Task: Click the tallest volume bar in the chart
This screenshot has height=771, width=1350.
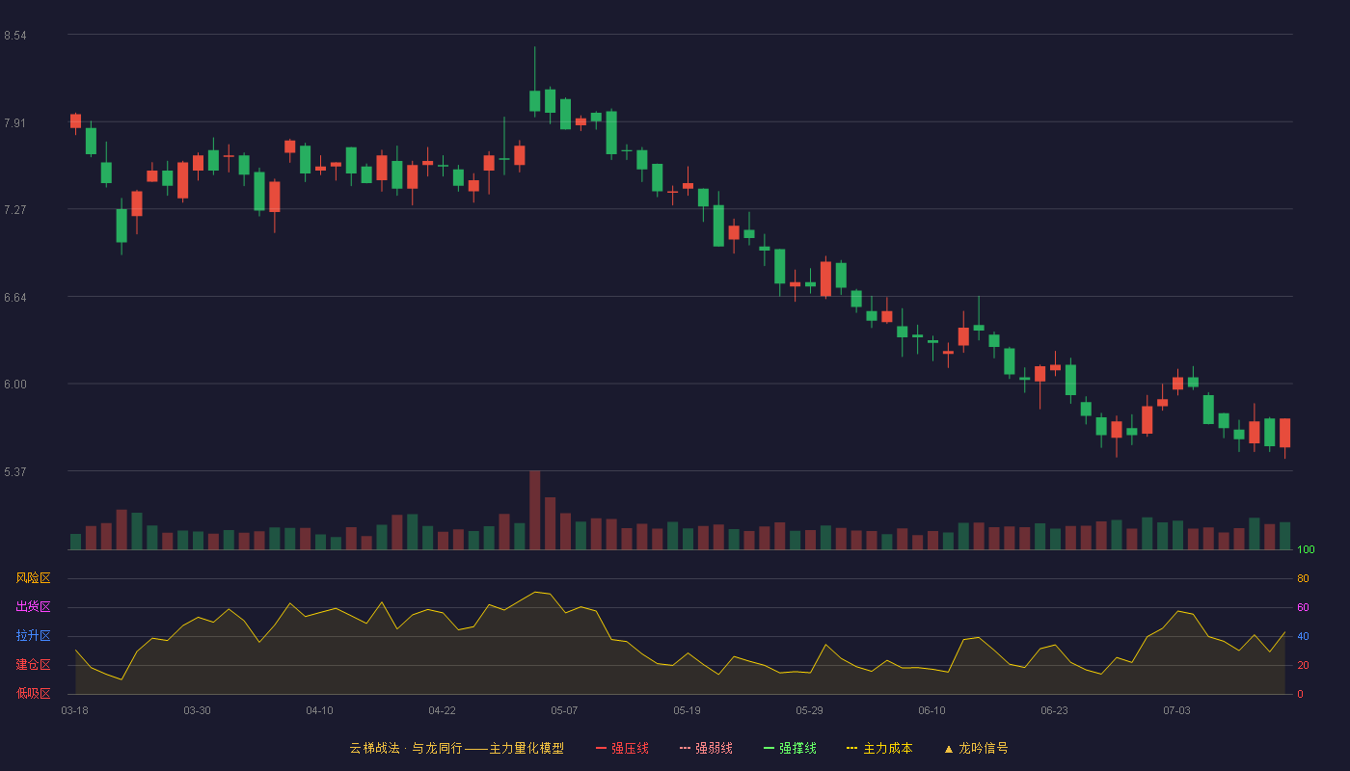Action: pyautogui.click(x=534, y=510)
